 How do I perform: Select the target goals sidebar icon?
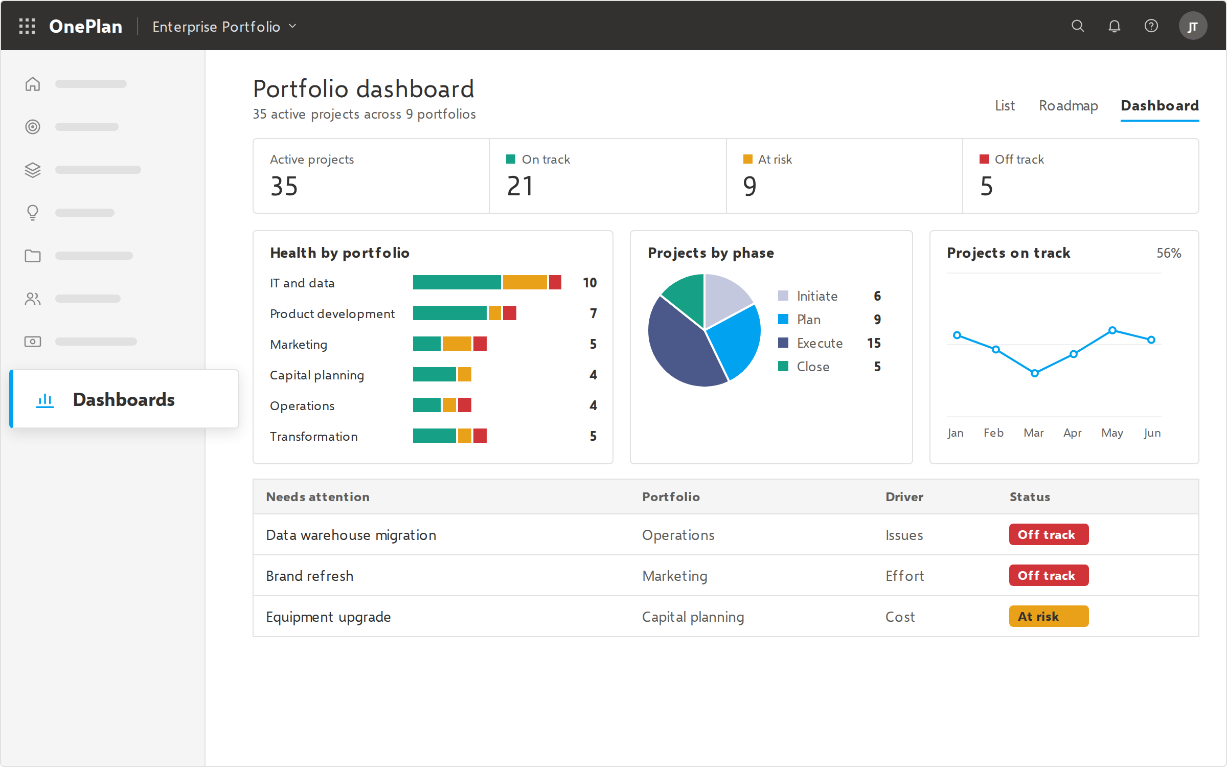33,127
